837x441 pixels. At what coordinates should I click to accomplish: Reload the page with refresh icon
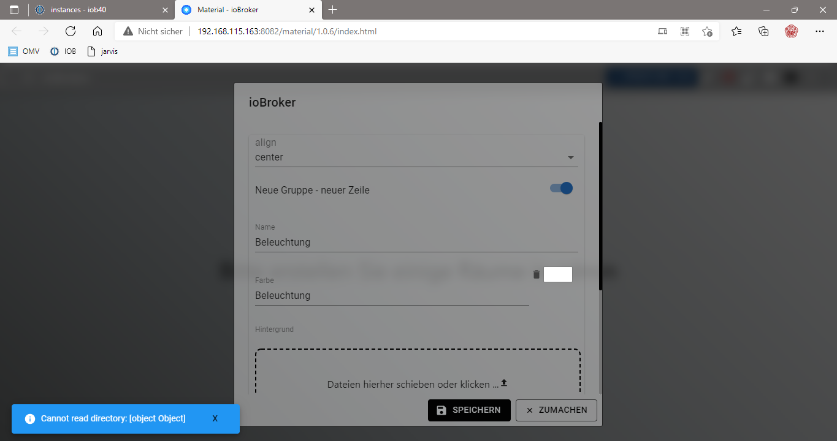(71, 31)
